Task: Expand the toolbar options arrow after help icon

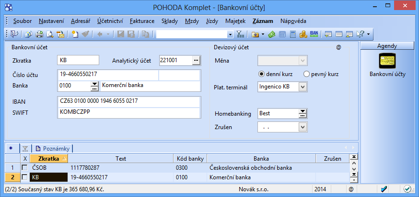Action: click(x=368, y=34)
